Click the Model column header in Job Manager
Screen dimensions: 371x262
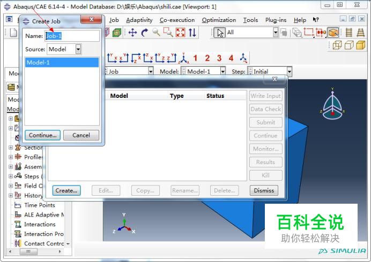119,96
